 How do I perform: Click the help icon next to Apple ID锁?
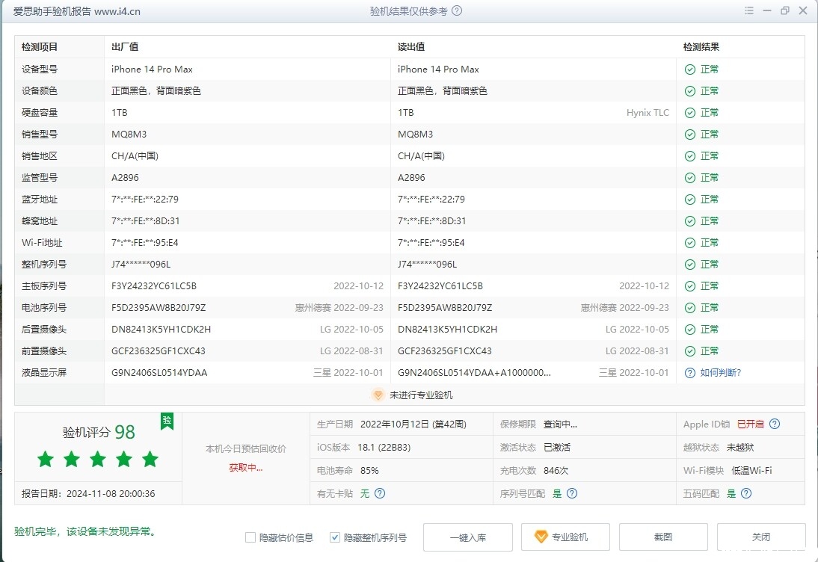tap(775, 424)
